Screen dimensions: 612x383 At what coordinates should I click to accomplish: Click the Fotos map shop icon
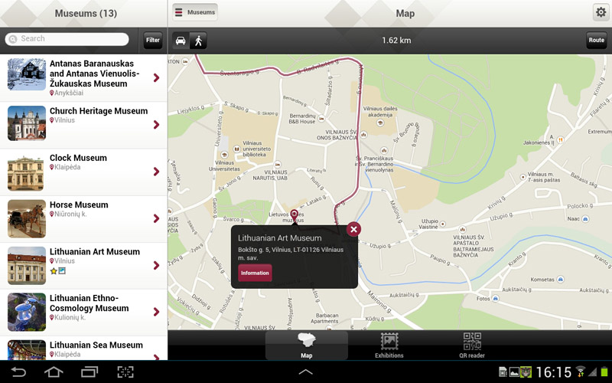point(495,298)
